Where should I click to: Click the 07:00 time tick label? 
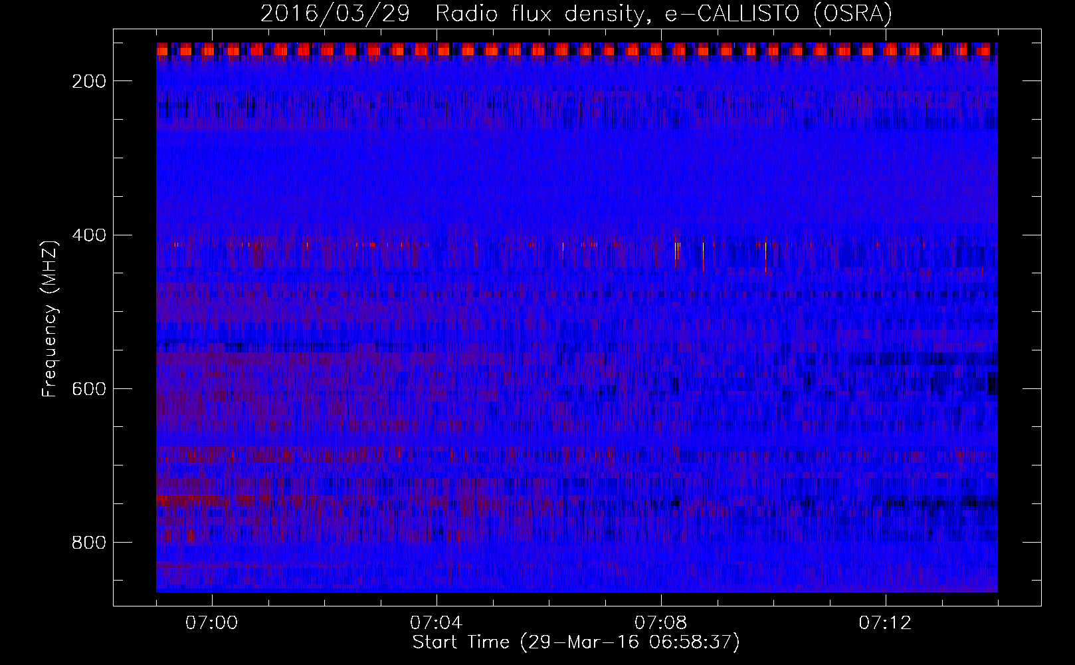212,623
